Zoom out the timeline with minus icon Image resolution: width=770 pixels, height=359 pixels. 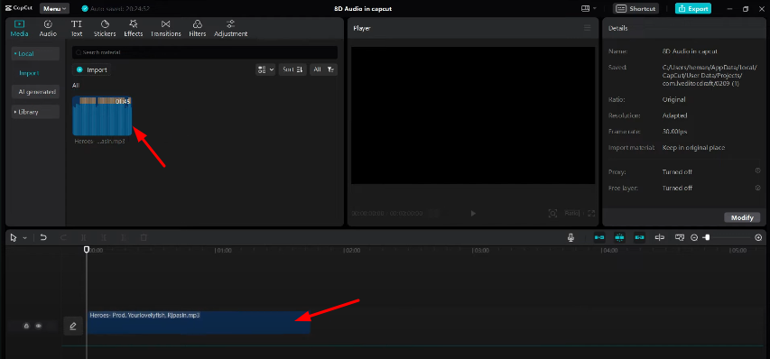694,237
